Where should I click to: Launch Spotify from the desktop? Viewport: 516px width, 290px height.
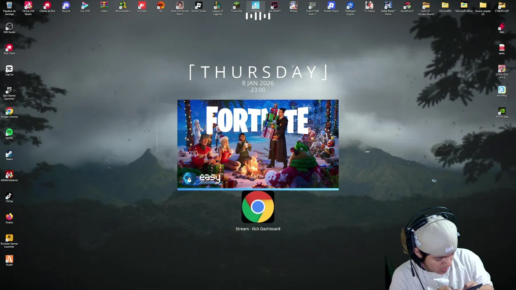point(9,134)
